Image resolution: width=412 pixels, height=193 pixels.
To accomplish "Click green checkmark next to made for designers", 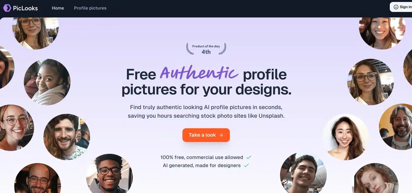I will pyautogui.click(x=246, y=165).
